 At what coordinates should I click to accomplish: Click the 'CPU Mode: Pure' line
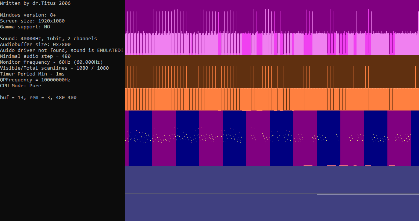click(21, 86)
